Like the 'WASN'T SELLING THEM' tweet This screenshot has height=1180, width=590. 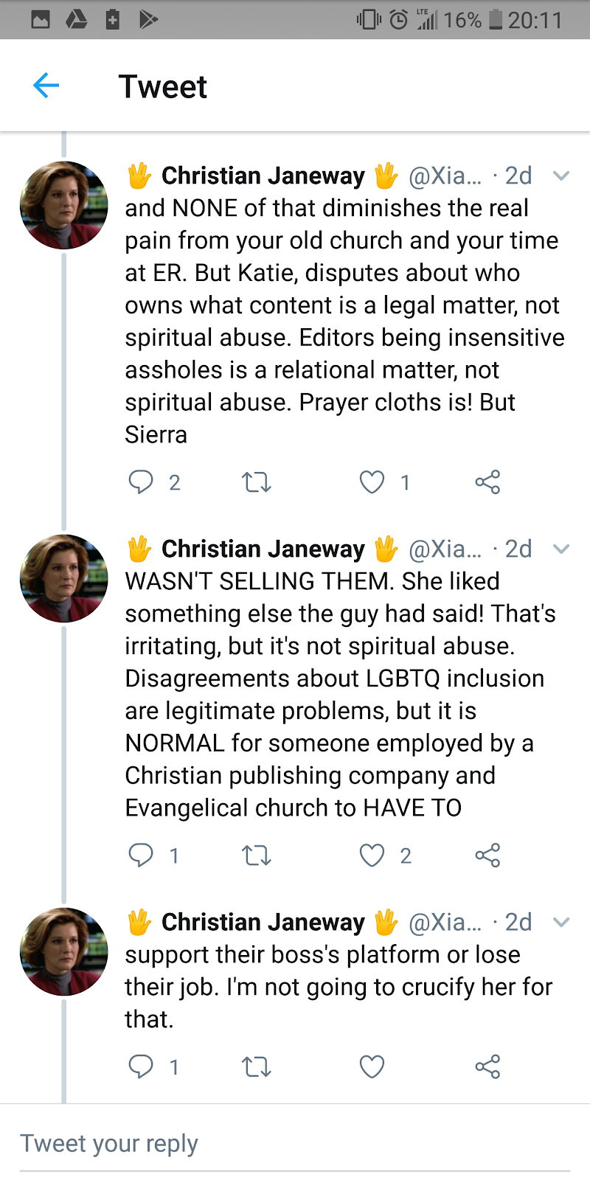point(372,855)
